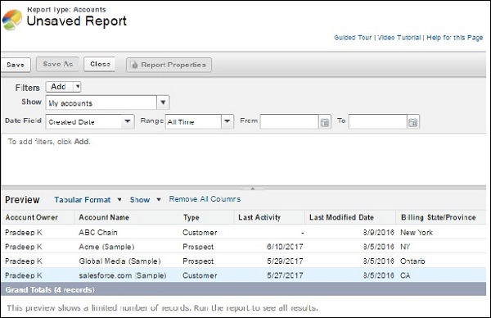Open Help for this Page link
The image size is (491, 318).
coord(455,38)
